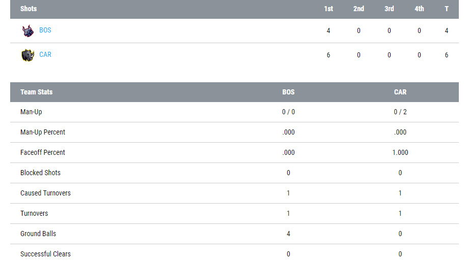Select the Ground Balls row label
Image resolution: width=469 pixels, height=263 pixels.
pyautogui.click(x=38, y=234)
